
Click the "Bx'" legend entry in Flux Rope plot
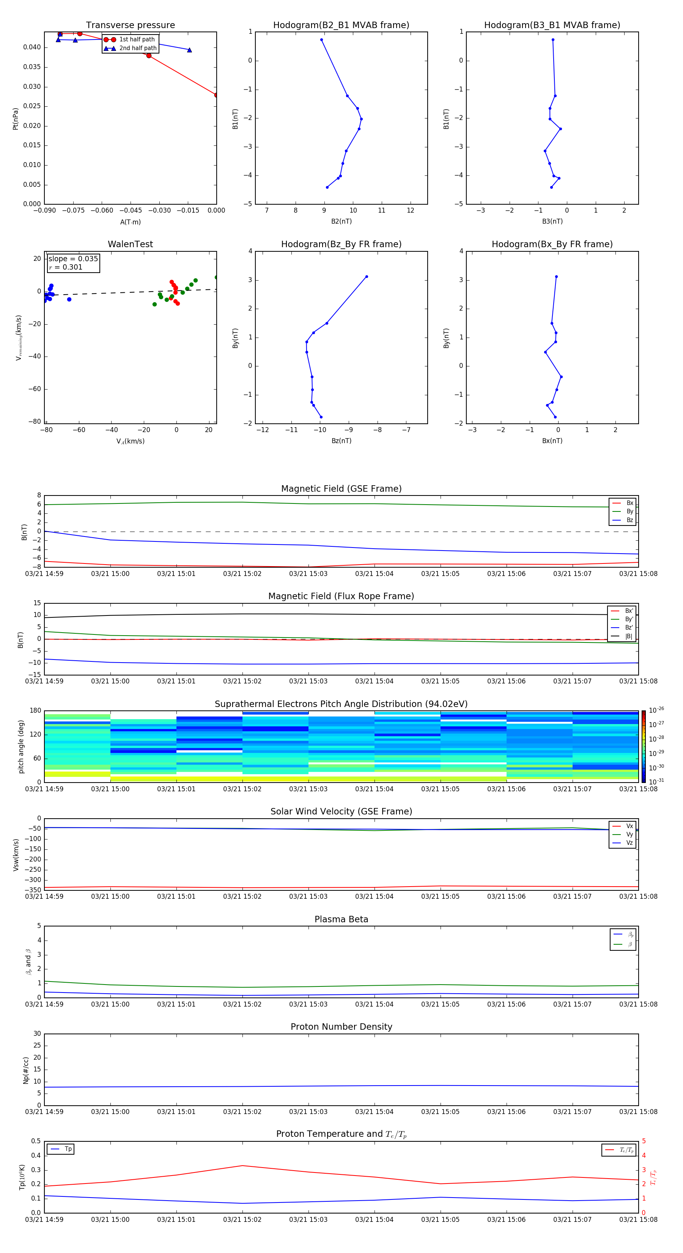click(x=622, y=611)
